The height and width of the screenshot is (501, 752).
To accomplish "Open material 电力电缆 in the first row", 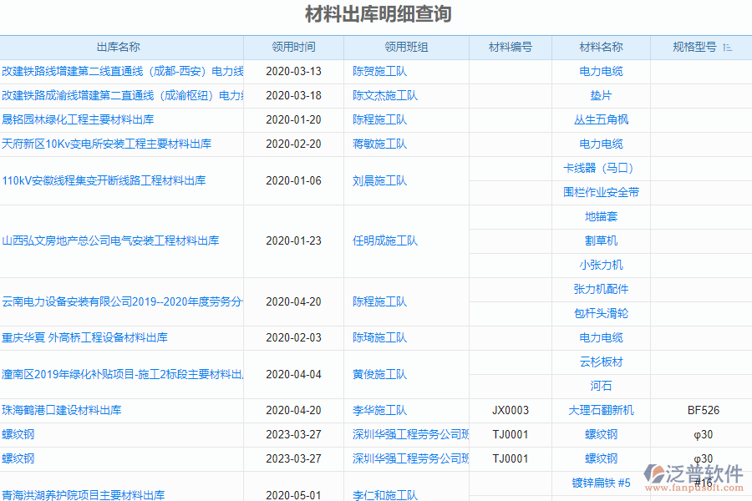I will (x=600, y=71).
